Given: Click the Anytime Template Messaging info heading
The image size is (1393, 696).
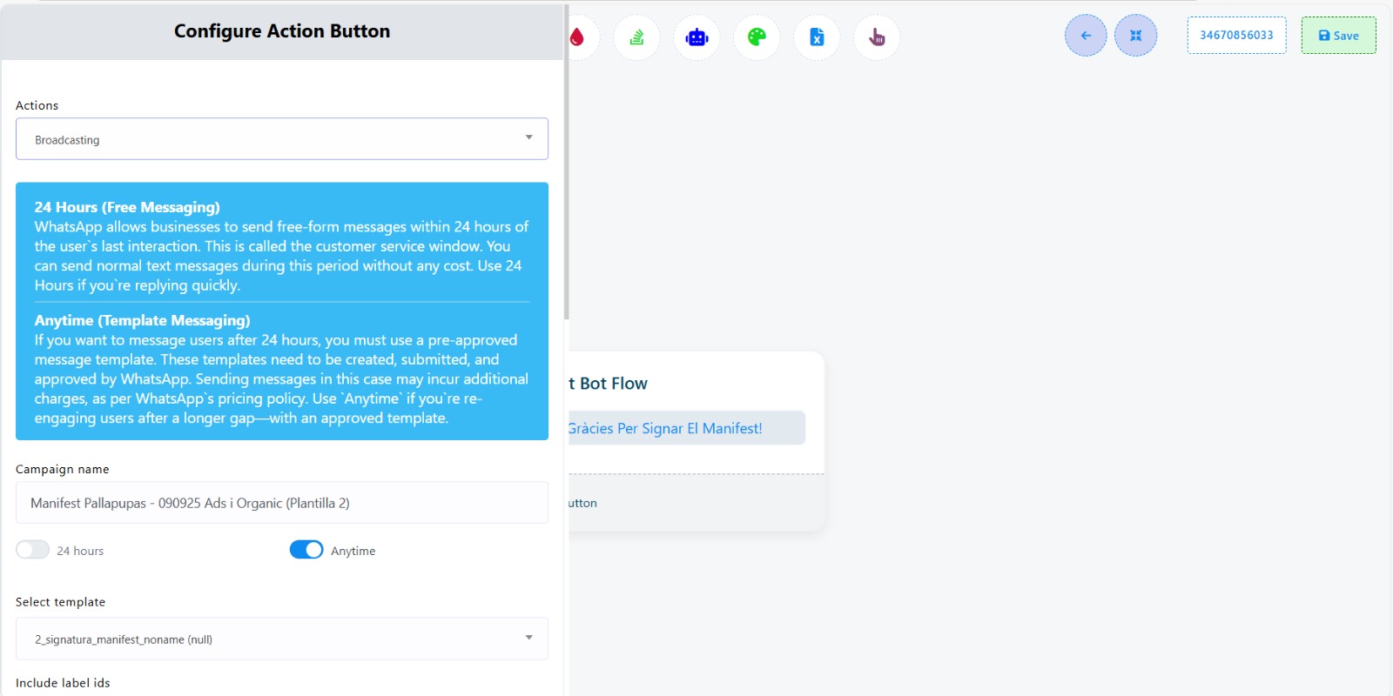Looking at the screenshot, I should (x=142, y=320).
